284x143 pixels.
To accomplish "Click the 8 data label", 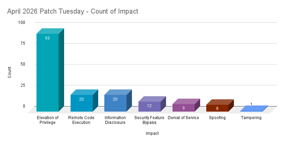I will click(217, 109).
